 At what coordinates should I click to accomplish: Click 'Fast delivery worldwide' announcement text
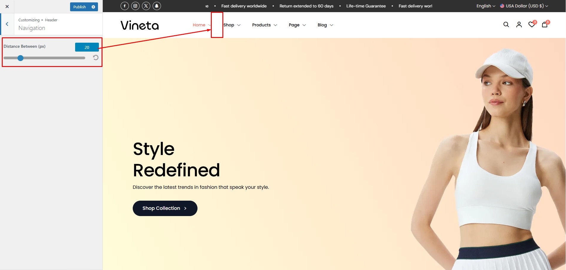pyautogui.click(x=244, y=6)
